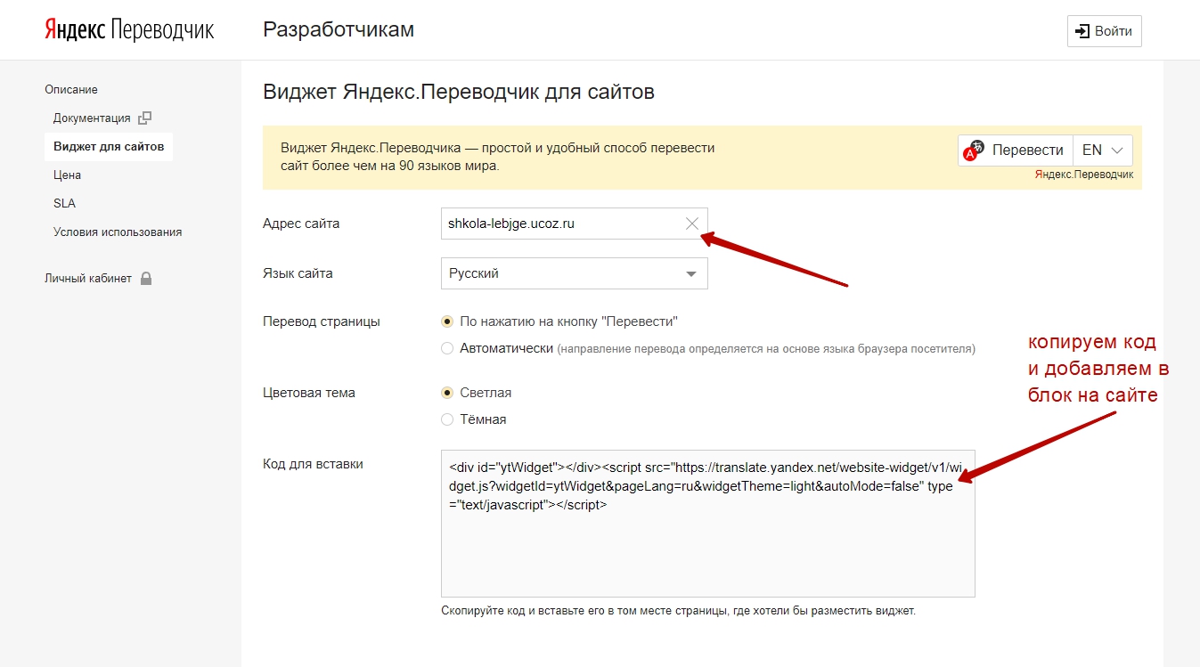Open the Язык сайта dropdown
The image size is (1200, 667).
tap(574, 273)
